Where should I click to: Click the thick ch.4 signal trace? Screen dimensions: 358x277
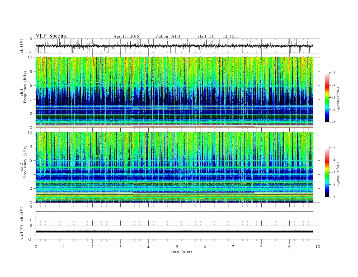(174, 232)
